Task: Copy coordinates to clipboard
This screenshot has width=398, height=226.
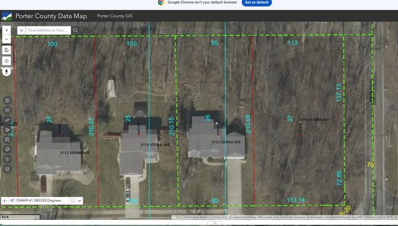Action: (x=72, y=201)
